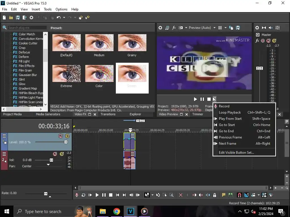Viewport: 290px width, 217px height.
Task: Toggle Lock Envelopes to Events
Action: point(264,195)
